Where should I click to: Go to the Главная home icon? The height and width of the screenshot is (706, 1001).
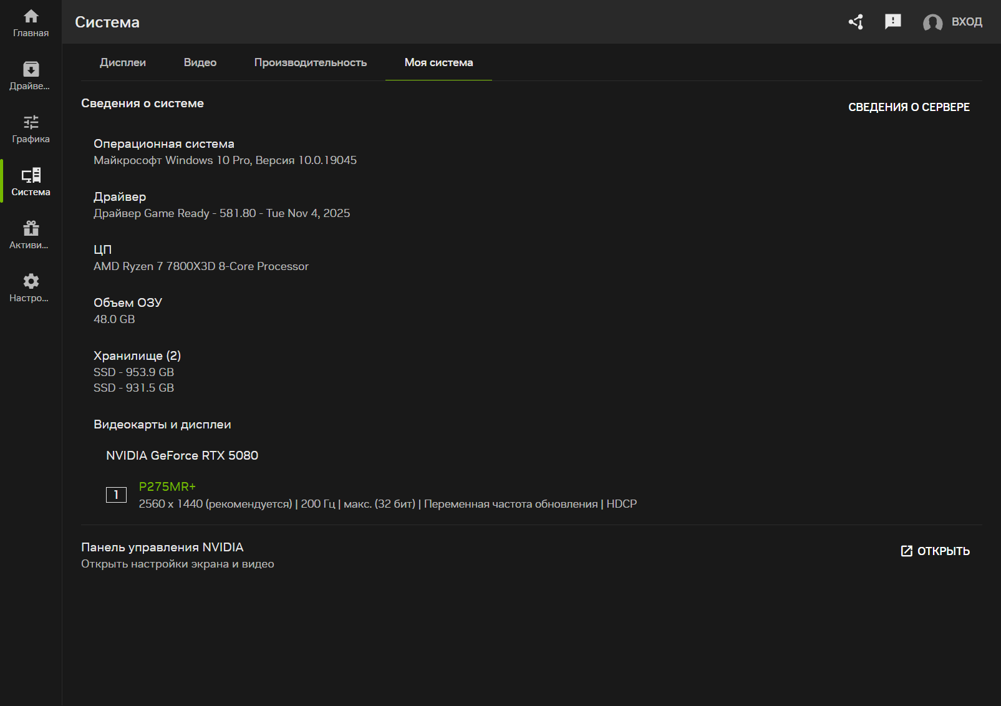[31, 17]
